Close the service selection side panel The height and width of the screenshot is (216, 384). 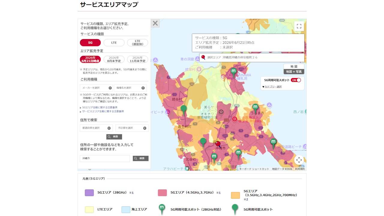(155, 23)
